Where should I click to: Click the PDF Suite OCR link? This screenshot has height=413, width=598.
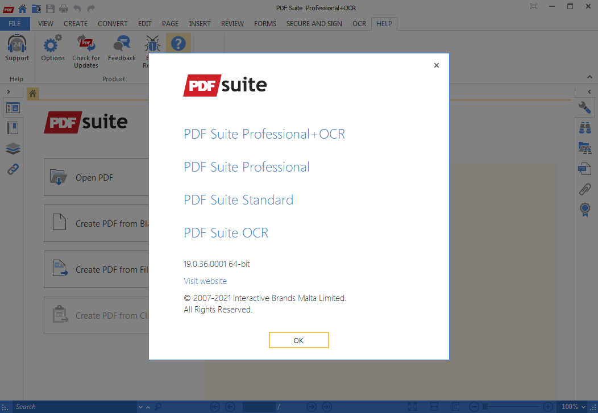click(x=226, y=233)
